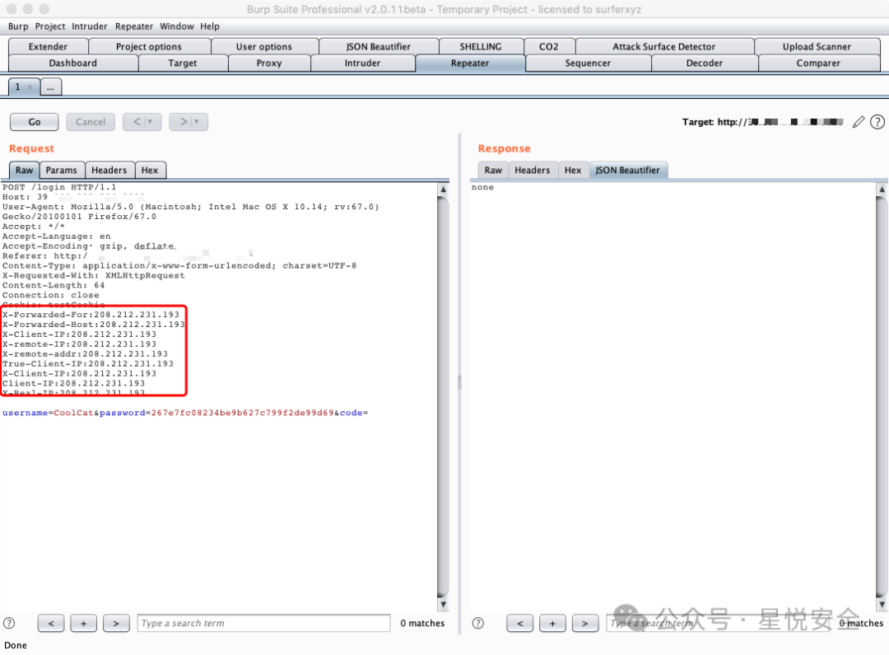This screenshot has width=889, height=655.
Task: Click the X-Requested-With header line
Action: pyautogui.click(x=94, y=275)
